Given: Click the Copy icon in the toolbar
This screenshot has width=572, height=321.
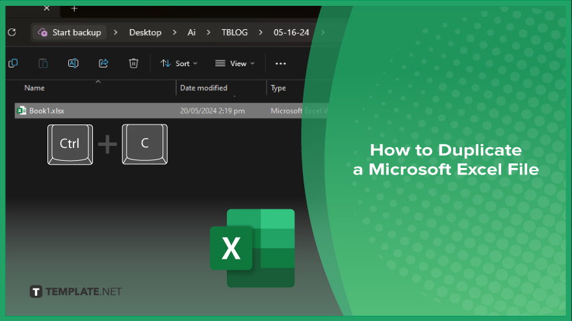Looking at the screenshot, I should tap(13, 64).
